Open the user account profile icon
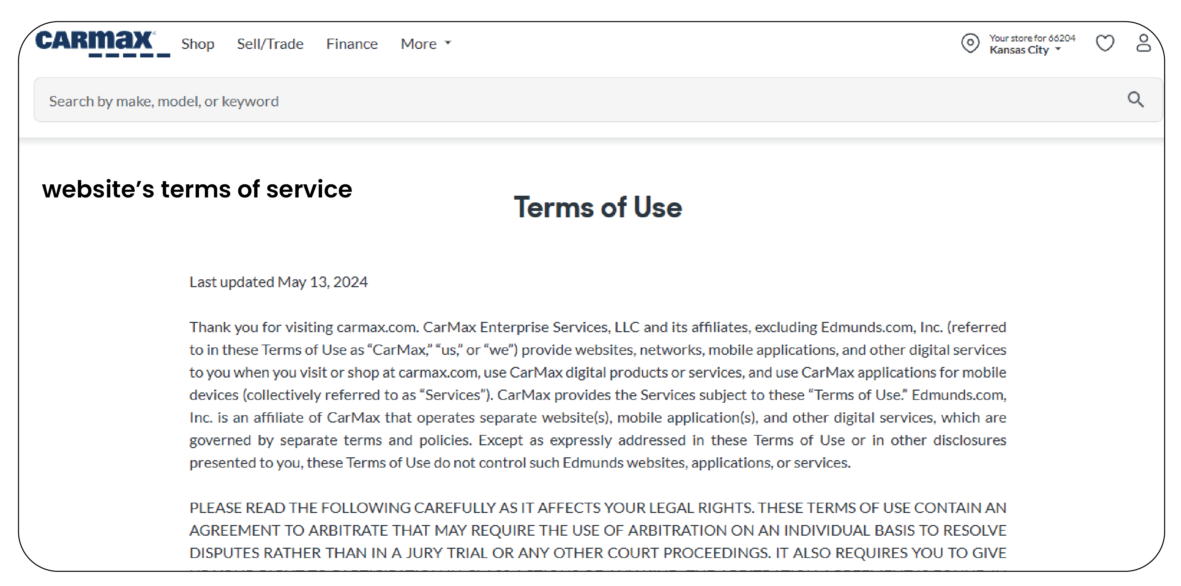The width and height of the screenshot is (1181, 586). point(1143,44)
